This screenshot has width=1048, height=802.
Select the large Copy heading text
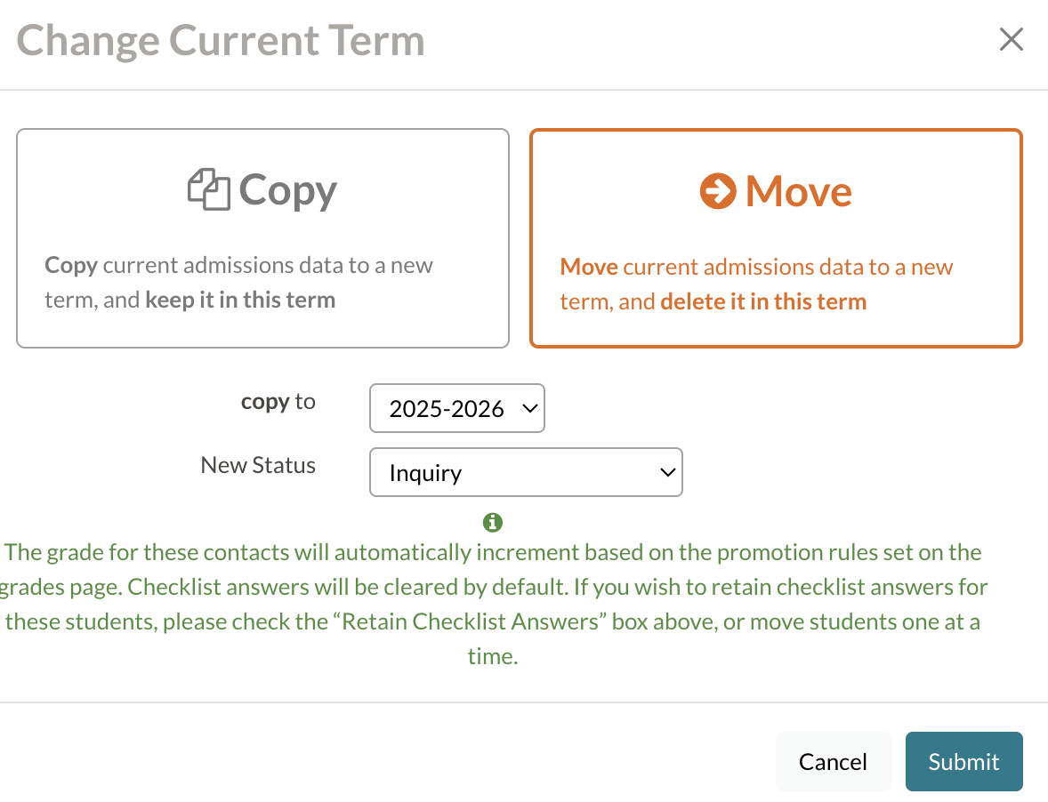[x=287, y=190]
